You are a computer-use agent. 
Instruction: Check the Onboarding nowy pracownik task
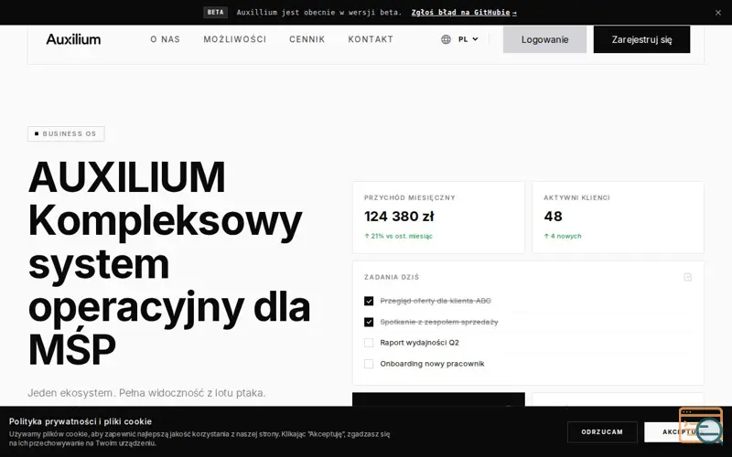[369, 364]
